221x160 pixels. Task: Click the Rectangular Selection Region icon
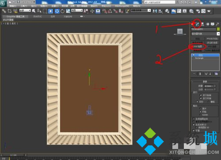tap(45, 11)
